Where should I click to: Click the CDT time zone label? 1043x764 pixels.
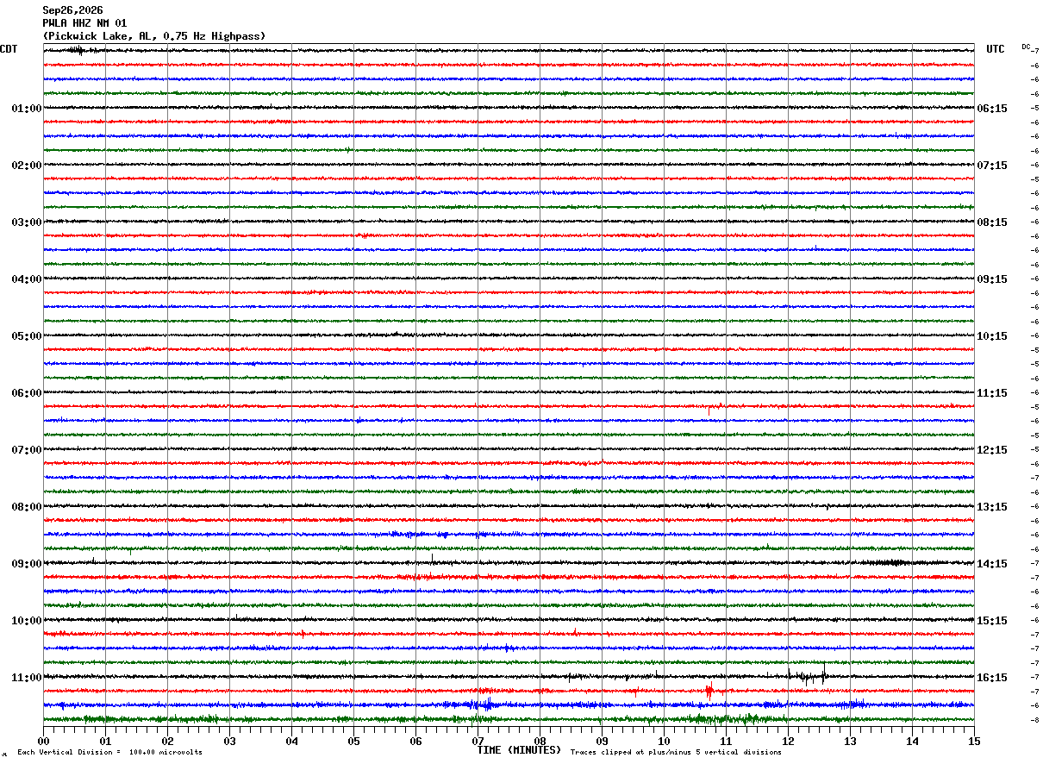[x=9, y=49]
